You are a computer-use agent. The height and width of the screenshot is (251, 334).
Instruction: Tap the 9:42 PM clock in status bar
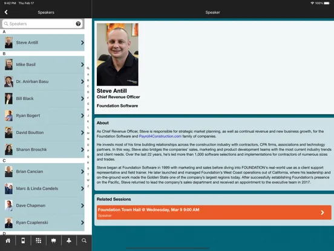click(x=10, y=3)
